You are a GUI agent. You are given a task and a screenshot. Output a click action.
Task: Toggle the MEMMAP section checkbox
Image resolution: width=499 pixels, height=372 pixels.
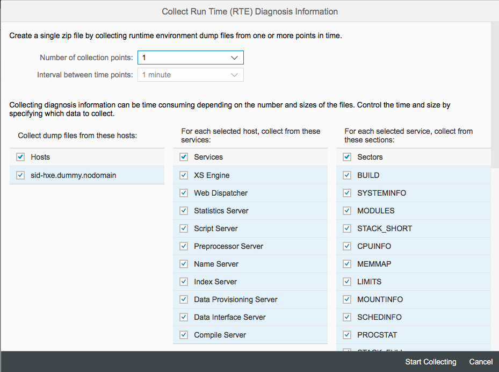(x=347, y=264)
